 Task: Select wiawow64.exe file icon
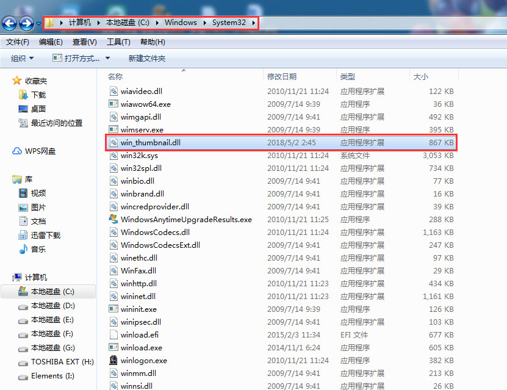coord(113,104)
